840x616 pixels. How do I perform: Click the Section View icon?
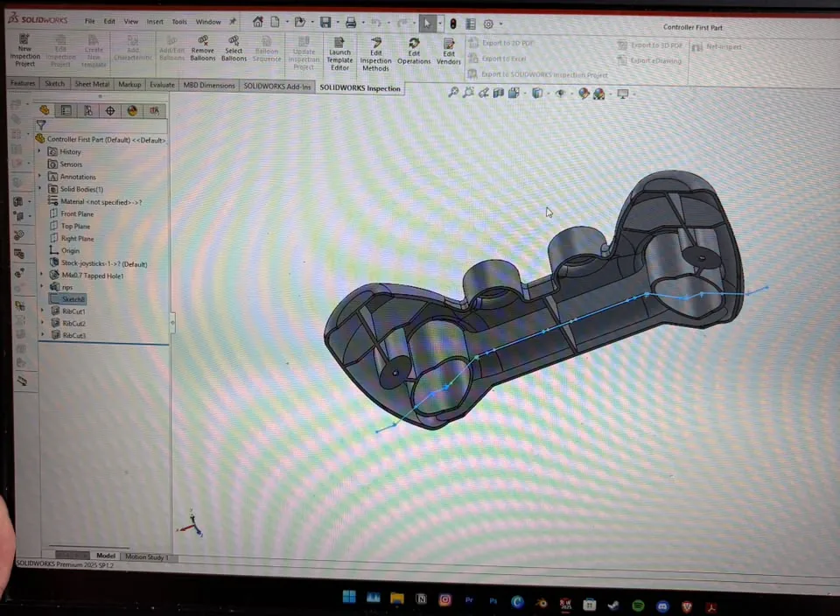point(498,93)
